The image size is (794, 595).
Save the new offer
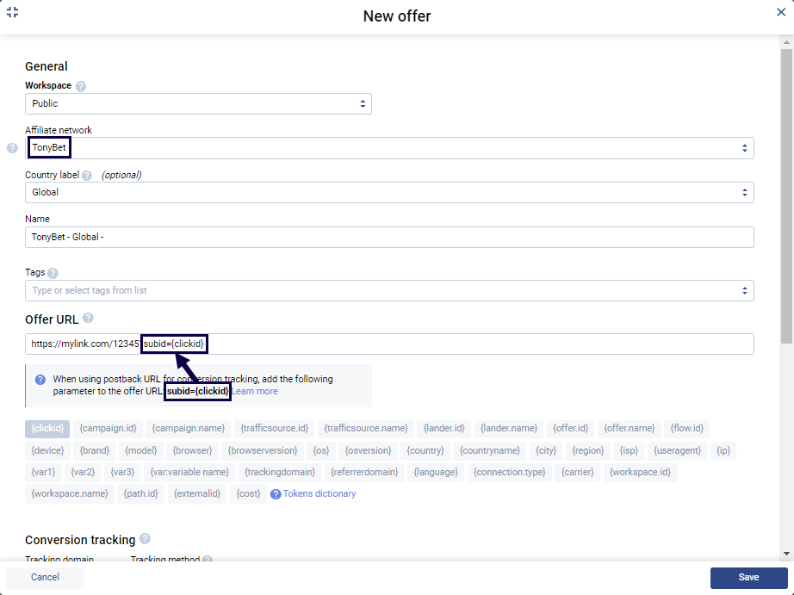coord(748,577)
